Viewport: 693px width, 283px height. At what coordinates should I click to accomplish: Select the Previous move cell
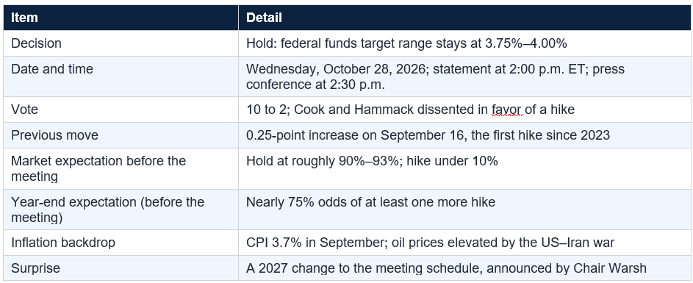click(121, 135)
